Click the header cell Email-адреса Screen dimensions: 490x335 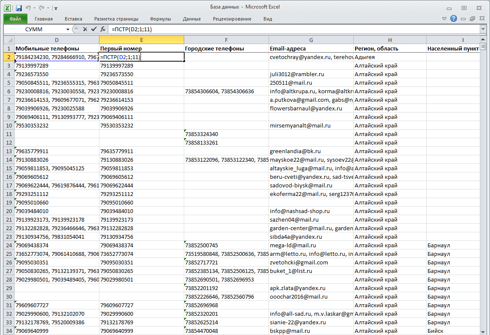pyautogui.click(x=311, y=48)
